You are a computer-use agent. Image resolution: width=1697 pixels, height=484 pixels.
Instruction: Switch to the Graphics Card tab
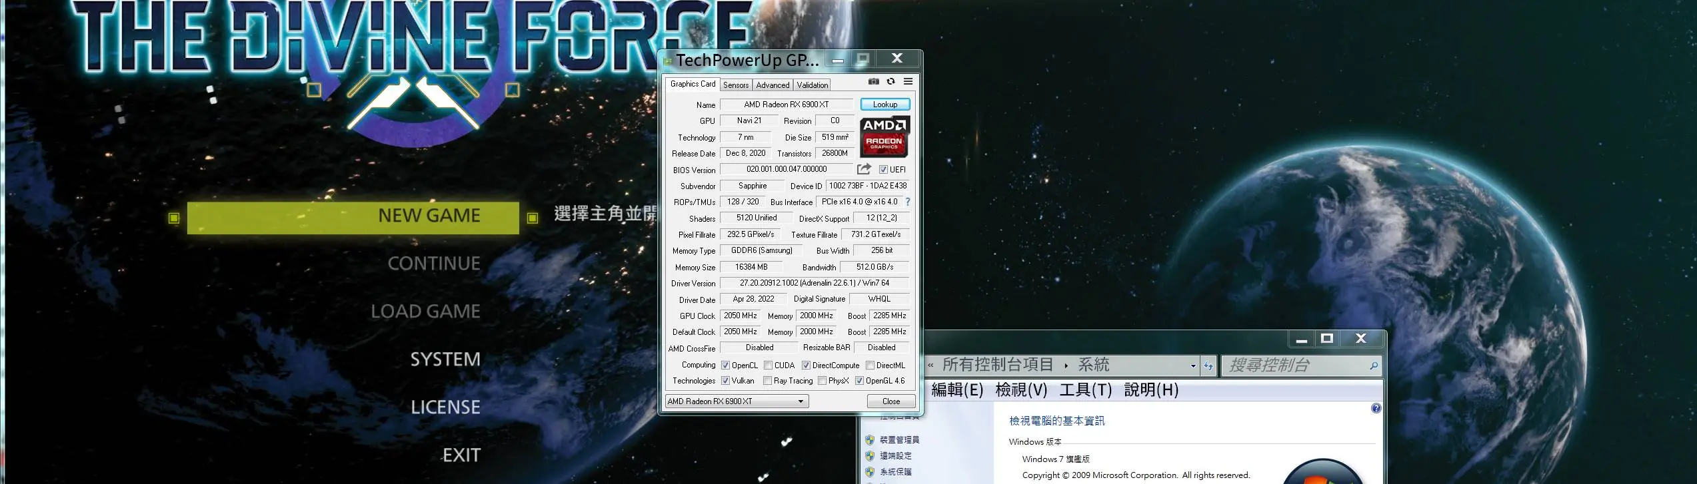point(693,84)
